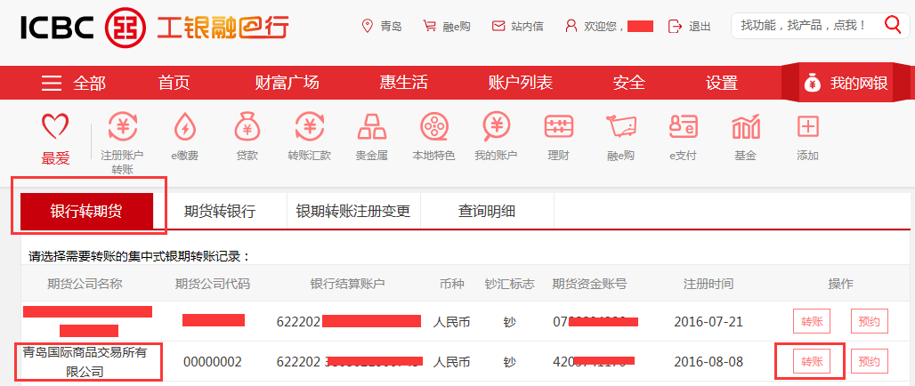Click the 期货公司代码 column header
This screenshot has width=915, height=386.
tap(213, 284)
